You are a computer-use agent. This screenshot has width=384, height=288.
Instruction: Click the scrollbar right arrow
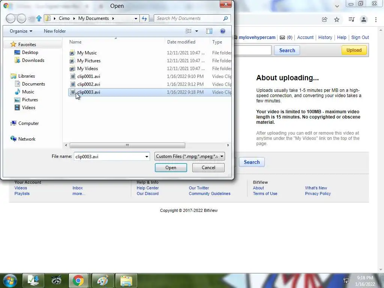[x=228, y=145]
